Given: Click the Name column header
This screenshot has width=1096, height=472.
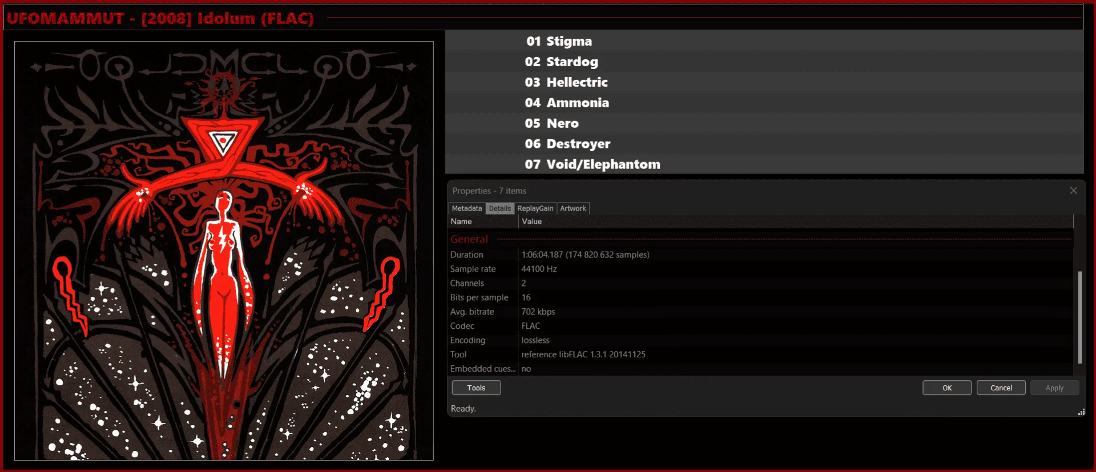Looking at the screenshot, I should click(483, 221).
